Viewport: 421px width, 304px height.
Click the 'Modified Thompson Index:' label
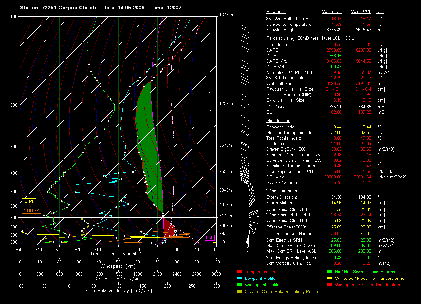click(291, 132)
